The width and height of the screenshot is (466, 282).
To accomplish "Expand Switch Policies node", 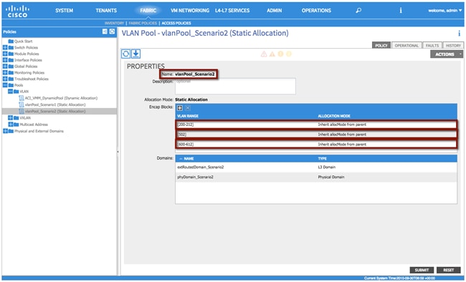I will 5,47.
